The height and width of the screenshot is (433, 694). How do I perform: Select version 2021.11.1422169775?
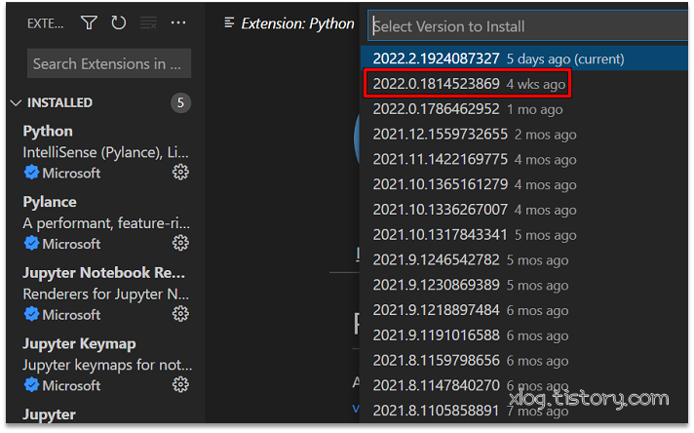click(524, 159)
